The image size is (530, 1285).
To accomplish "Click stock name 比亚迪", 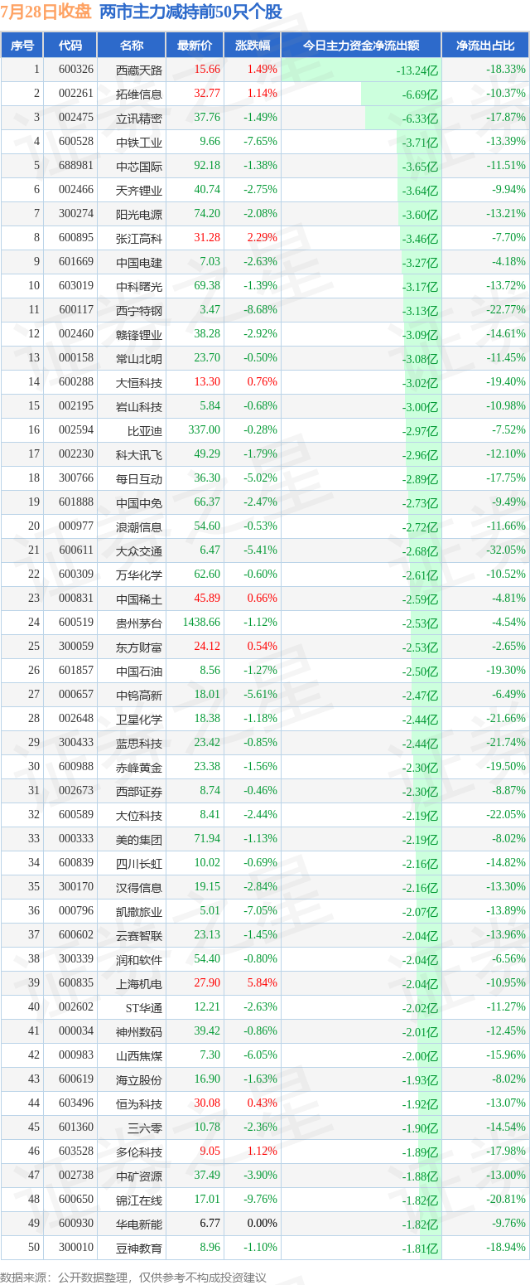I will 145,430.
